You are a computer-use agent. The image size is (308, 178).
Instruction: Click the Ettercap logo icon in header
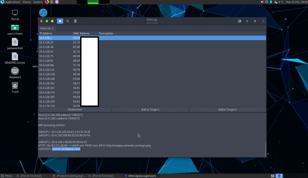click(263, 21)
